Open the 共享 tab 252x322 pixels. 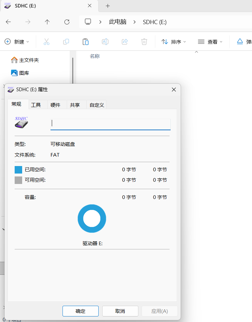coord(75,105)
